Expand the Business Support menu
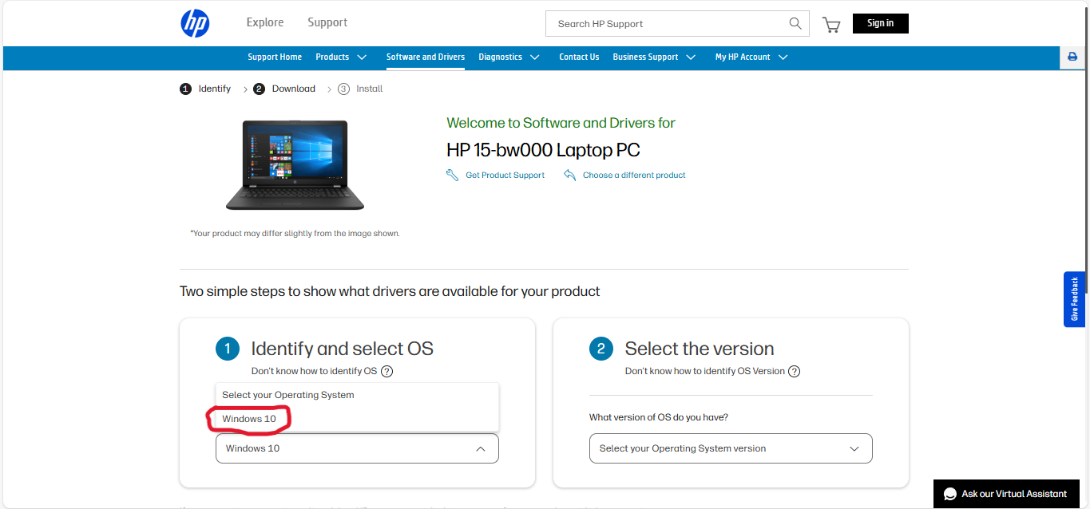This screenshot has height=509, width=1090. (x=654, y=57)
